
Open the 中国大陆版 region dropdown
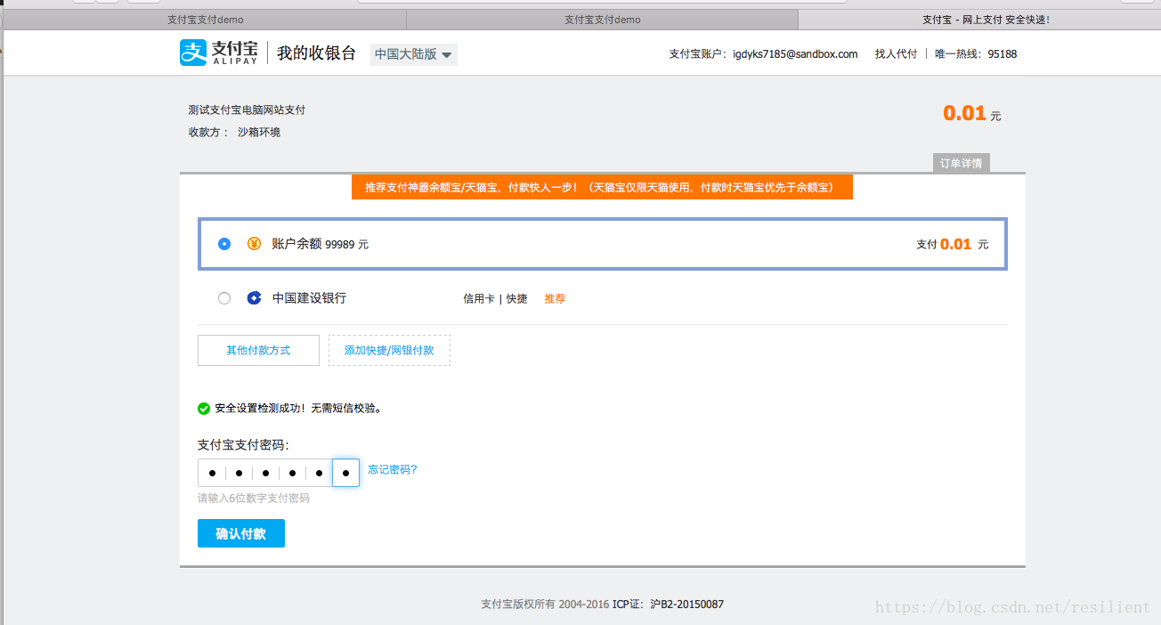414,54
